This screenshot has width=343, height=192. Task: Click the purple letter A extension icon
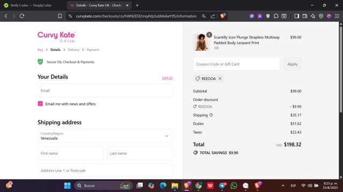(259, 16)
